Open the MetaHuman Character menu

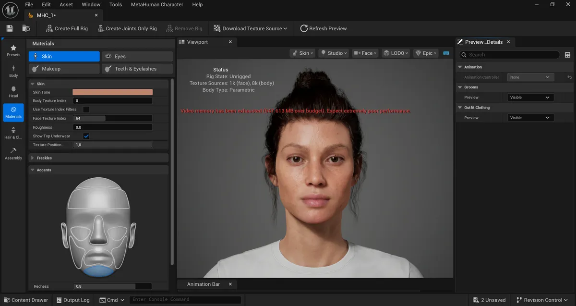coord(157,4)
